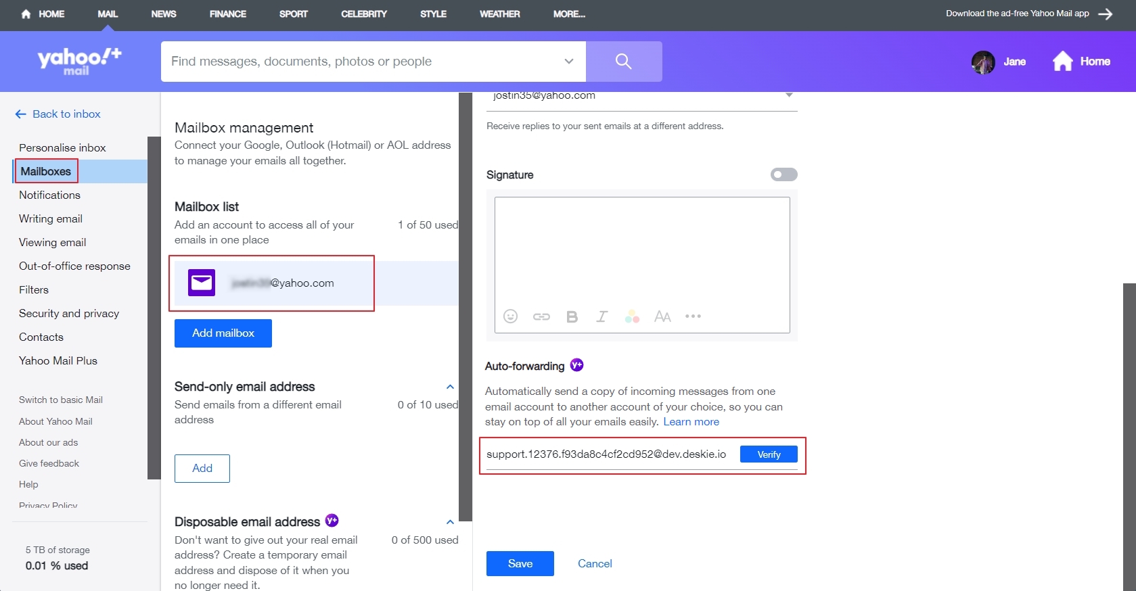Screen dimensions: 1136x591
Task: Open text color picker in signature toolbar
Action: pyautogui.click(x=632, y=316)
